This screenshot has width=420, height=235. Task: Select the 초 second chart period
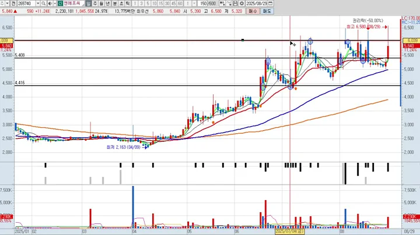tap(121, 3)
